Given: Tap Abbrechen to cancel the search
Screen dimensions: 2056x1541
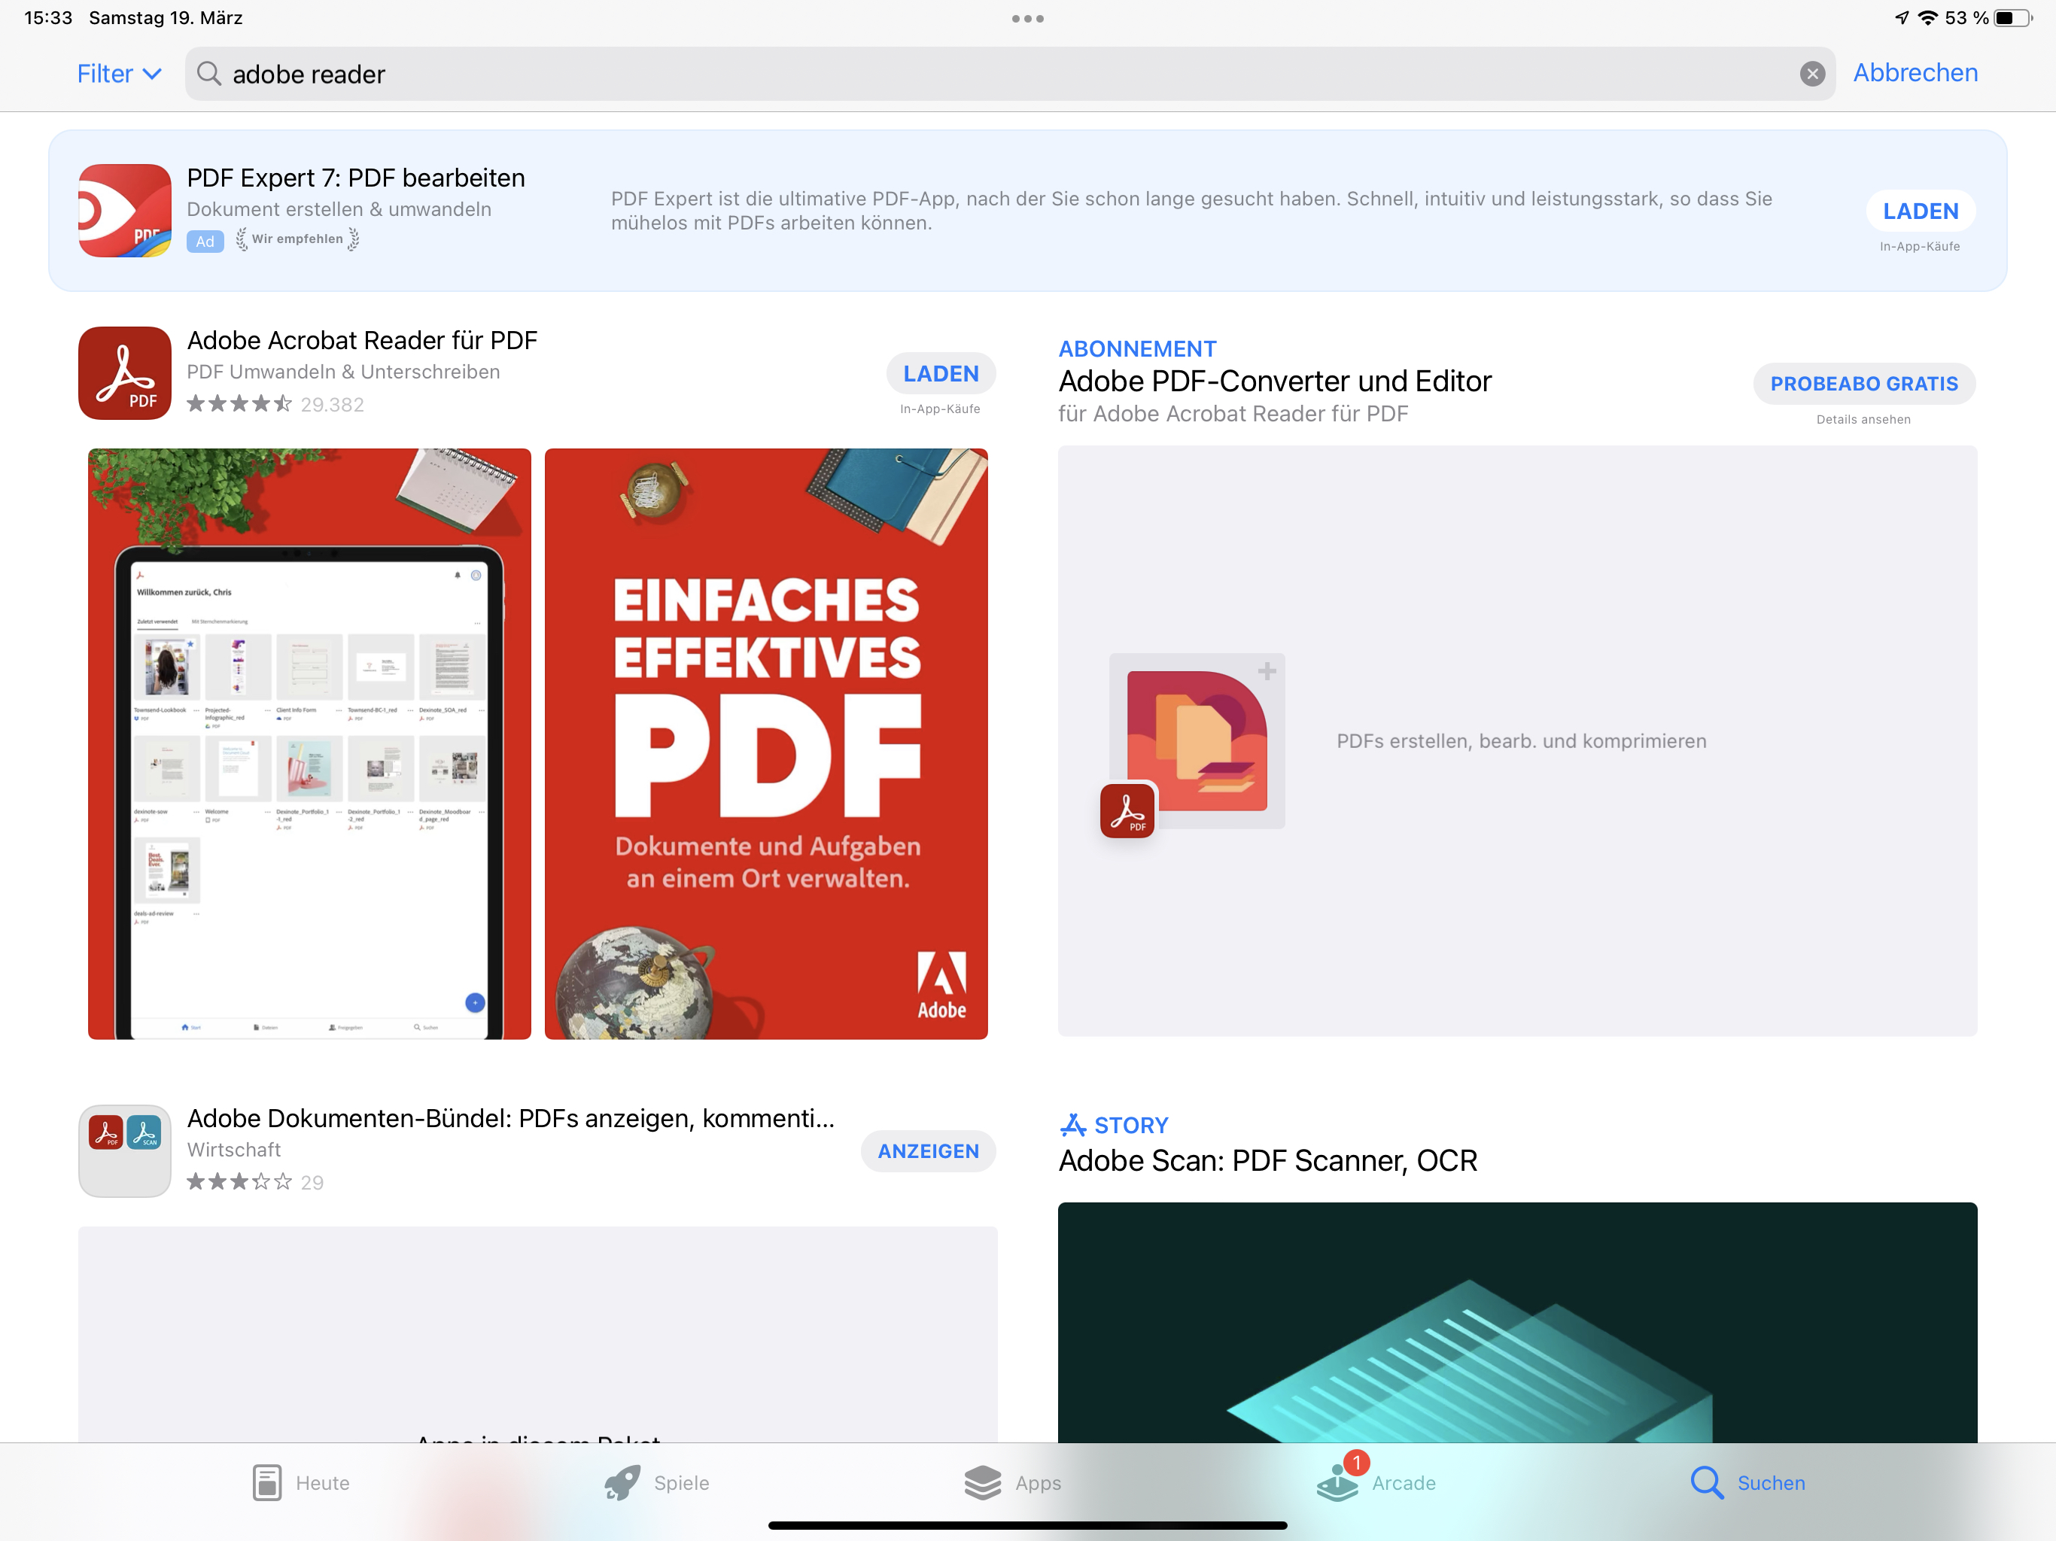Looking at the screenshot, I should (1915, 74).
